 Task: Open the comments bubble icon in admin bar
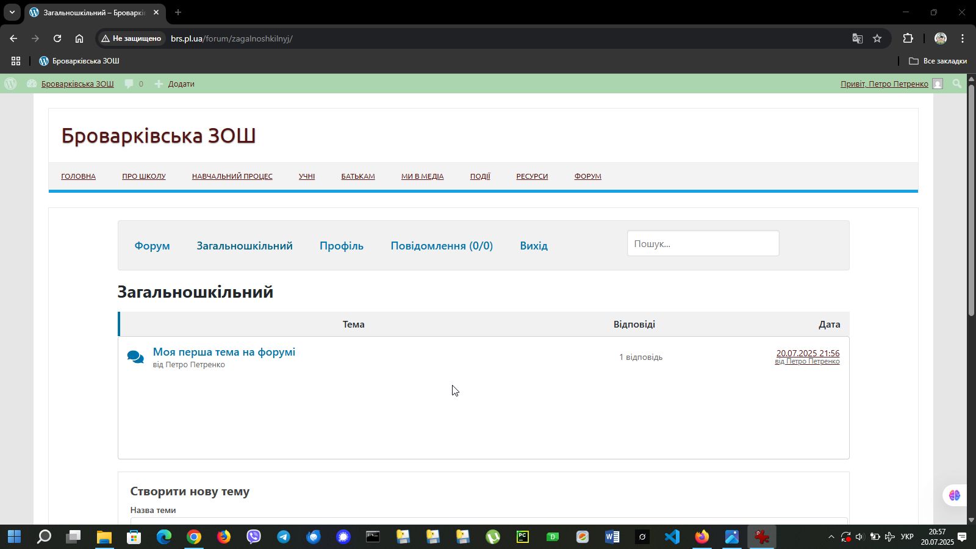click(x=129, y=84)
